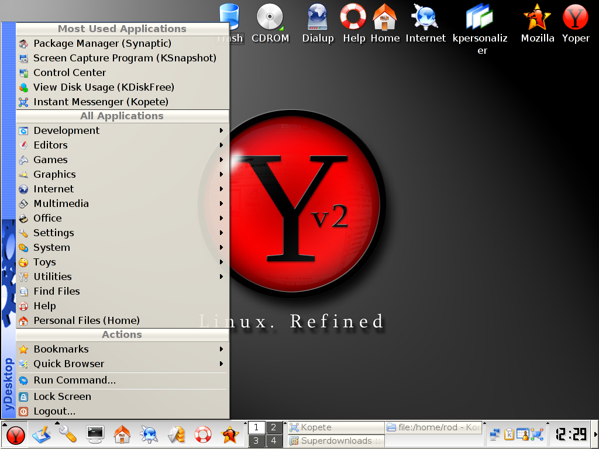Click the Games category icon
The height and width of the screenshot is (449, 599).
point(23,160)
